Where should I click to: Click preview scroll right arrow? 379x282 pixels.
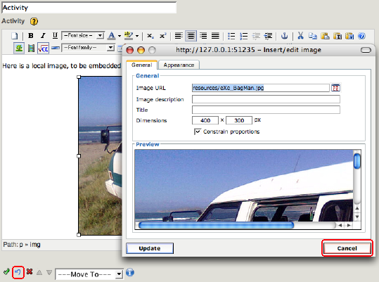[349, 225]
